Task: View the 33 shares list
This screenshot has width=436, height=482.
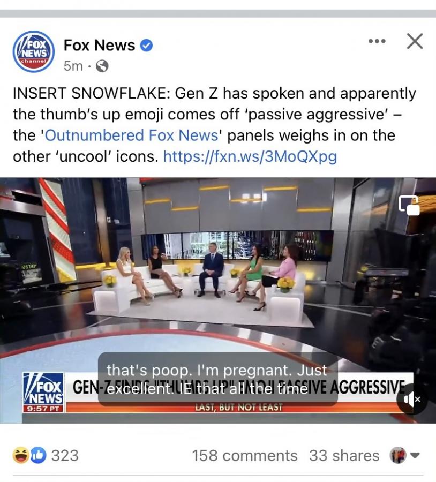Action: tap(344, 456)
